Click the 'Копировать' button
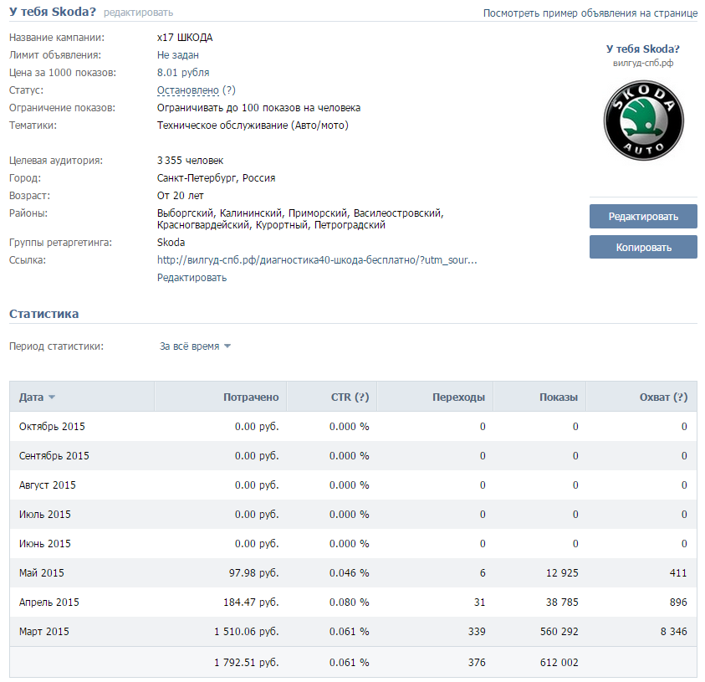This screenshot has height=682, width=705. (x=643, y=248)
